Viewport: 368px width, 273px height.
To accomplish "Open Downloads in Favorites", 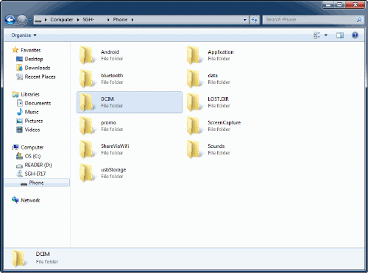I will point(38,68).
